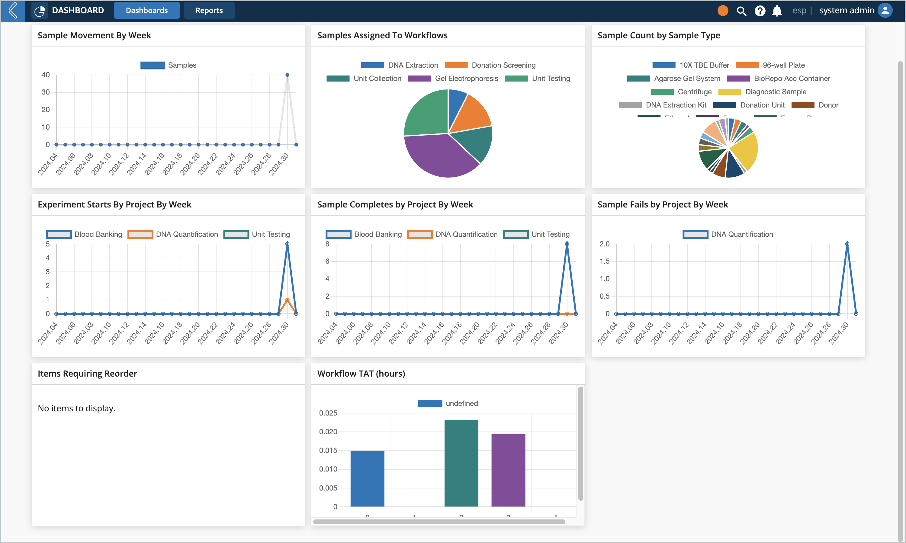Toggle DNA Quantification legend in Sample Completes

click(x=452, y=235)
